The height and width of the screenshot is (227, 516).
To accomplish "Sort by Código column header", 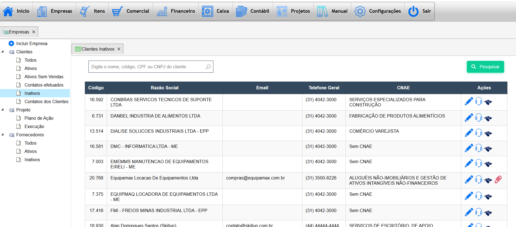I will (x=96, y=88).
